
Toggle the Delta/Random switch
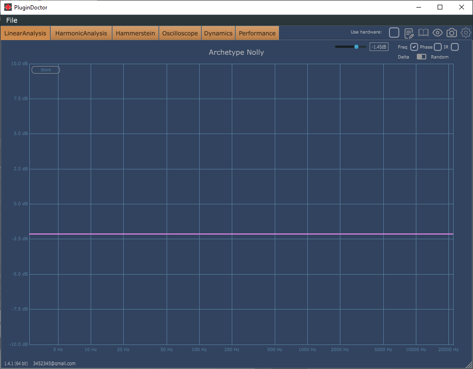click(422, 57)
